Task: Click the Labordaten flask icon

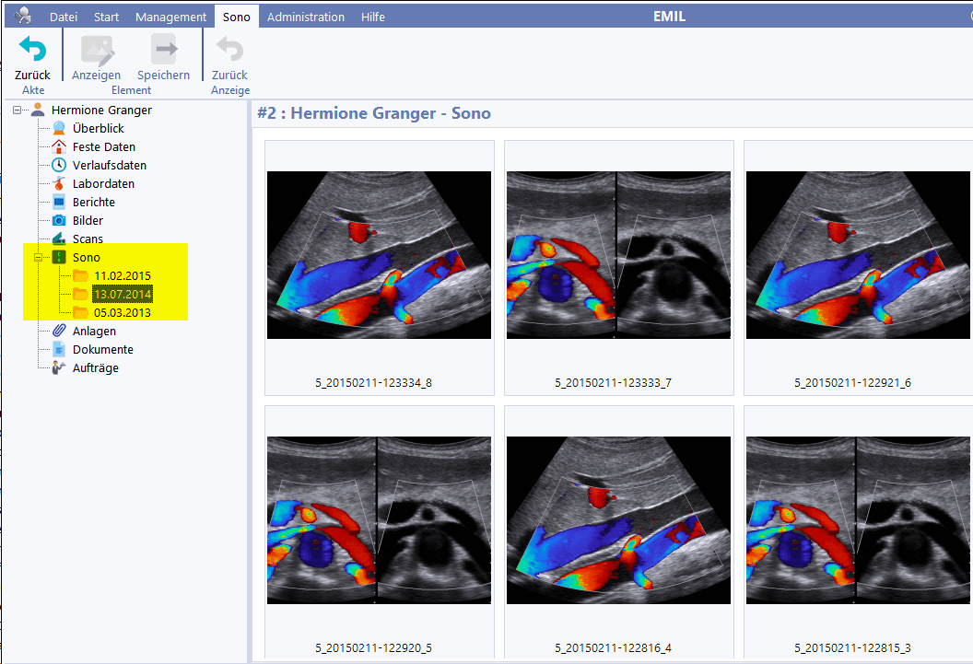Action: click(59, 184)
